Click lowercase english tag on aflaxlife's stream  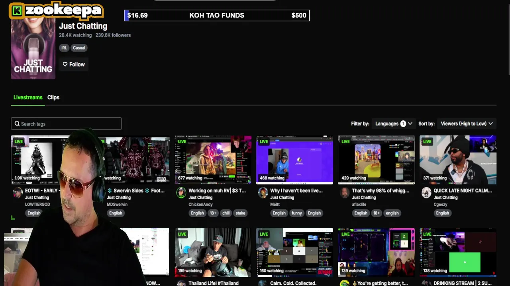coord(392,213)
